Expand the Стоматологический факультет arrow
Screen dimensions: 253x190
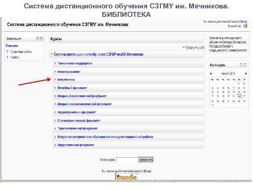(55, 121)
